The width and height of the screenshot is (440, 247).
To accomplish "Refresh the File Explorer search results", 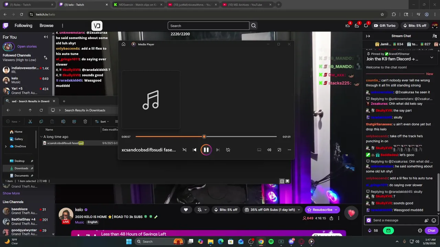I will (41, 110).
